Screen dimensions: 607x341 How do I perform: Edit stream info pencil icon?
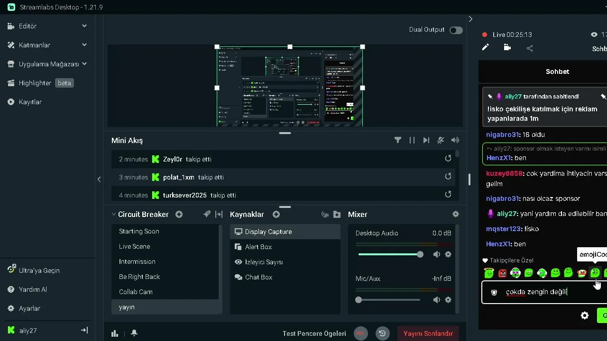coord(485,47)
